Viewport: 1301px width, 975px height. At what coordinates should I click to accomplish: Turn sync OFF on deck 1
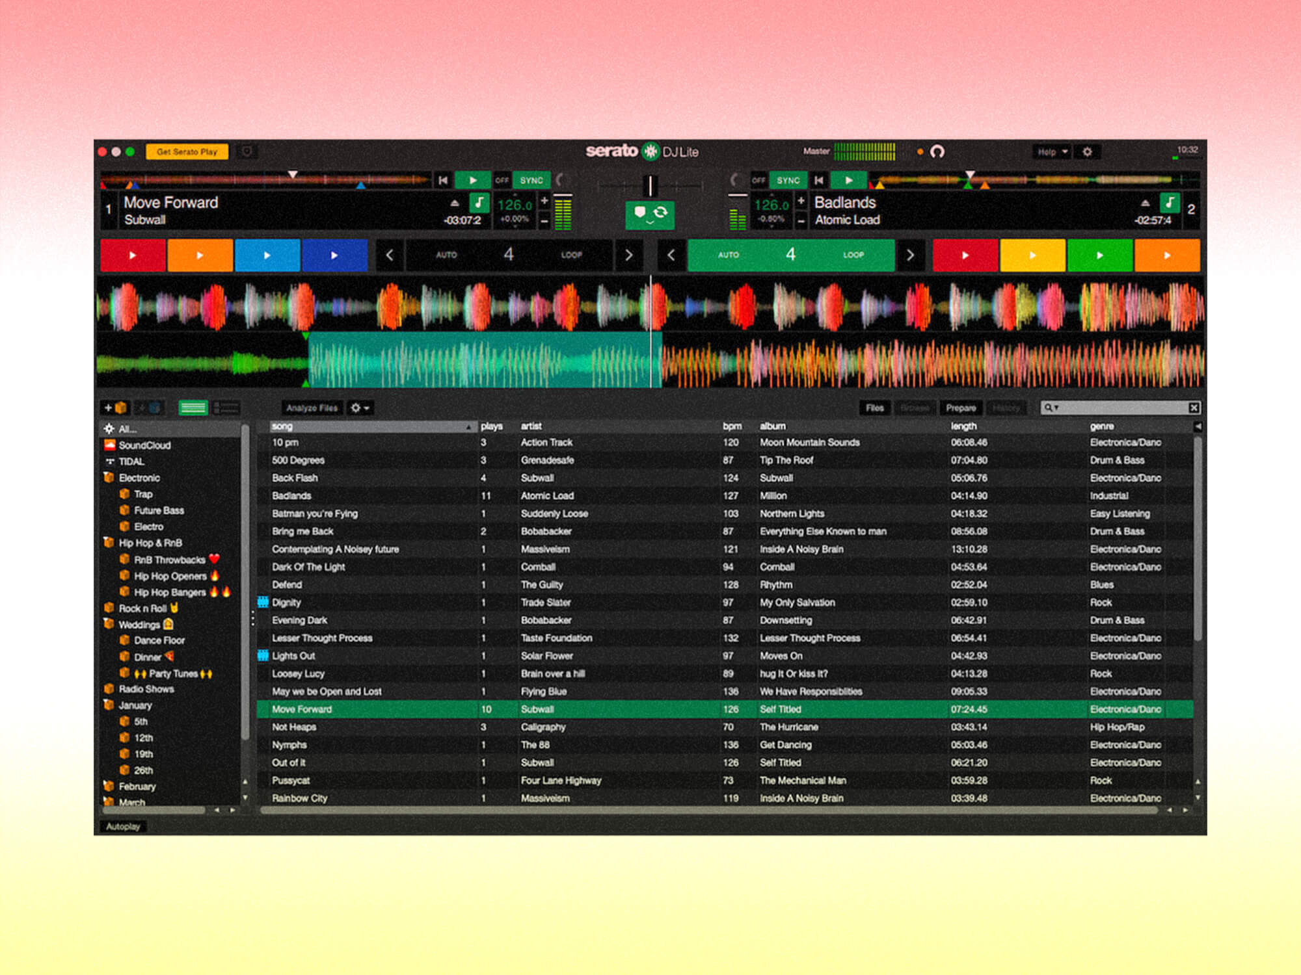tap(502, 180)
